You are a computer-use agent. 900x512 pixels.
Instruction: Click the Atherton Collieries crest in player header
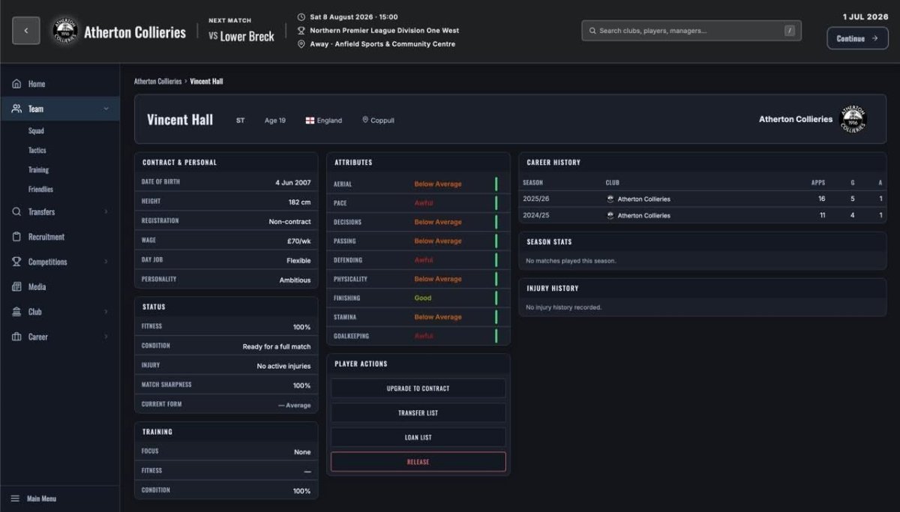(x=853, y=119)
